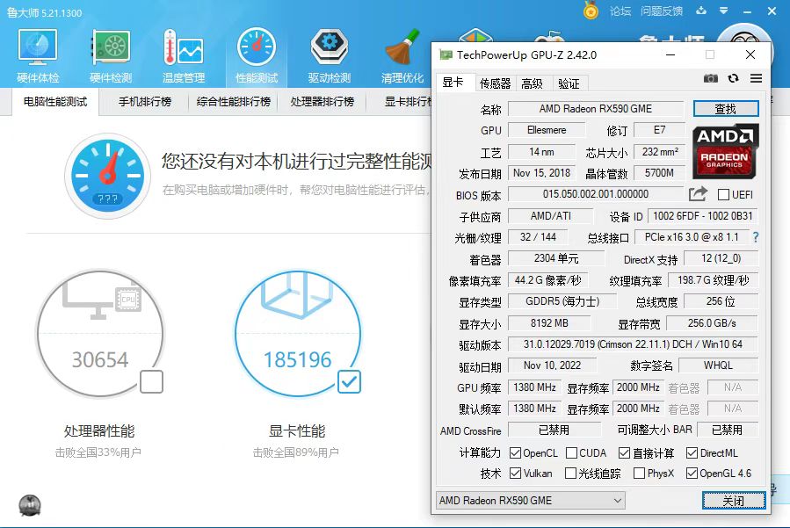Toggle PhysX checkbox
Viewport: 790px width, 528px height.
[x=639, y=473]
